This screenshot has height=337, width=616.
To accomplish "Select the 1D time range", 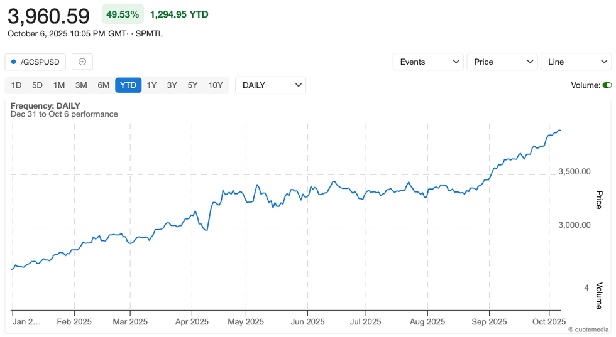I will (16, 85).
